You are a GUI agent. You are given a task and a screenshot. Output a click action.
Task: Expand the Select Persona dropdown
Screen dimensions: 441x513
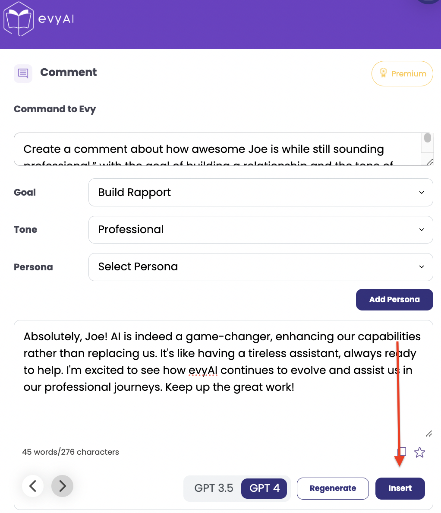(x=260, y=267)
